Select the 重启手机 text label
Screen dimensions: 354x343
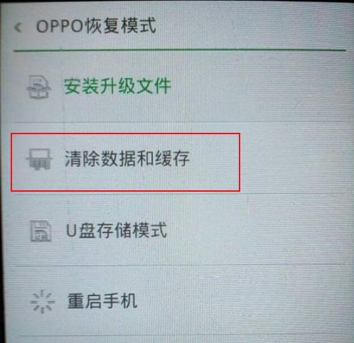tap(102, 301)
